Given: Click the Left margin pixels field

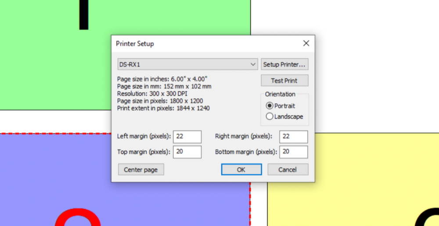Looking at the screenshot, I should coord(187,136).
